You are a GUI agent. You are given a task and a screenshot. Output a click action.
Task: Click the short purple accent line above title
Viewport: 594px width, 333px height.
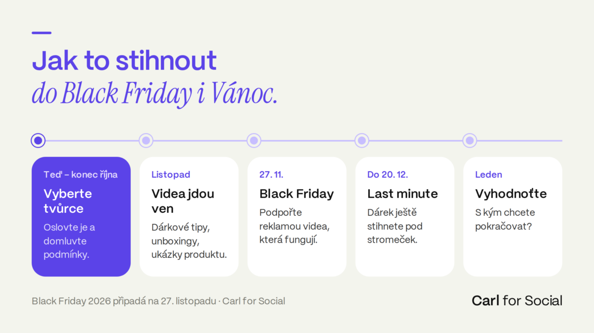tap(42, 33)
